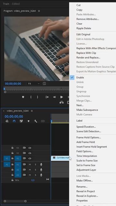Toggle lock on the Mix track

click(x=12, y=180)
